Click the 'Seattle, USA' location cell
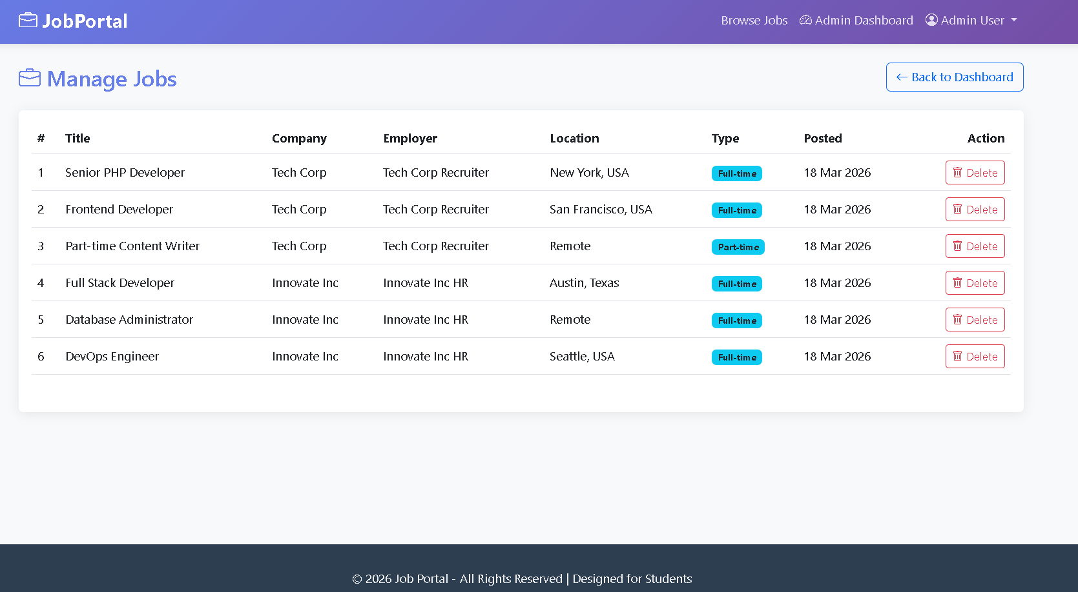This screenshot has width=1078, height=592. click(x=582, y=356)
